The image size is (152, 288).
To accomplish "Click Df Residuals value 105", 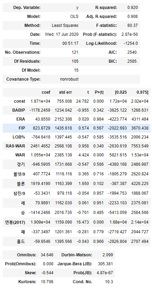I will [x=75, y=61].
